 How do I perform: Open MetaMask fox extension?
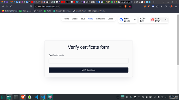click(145, 6)
